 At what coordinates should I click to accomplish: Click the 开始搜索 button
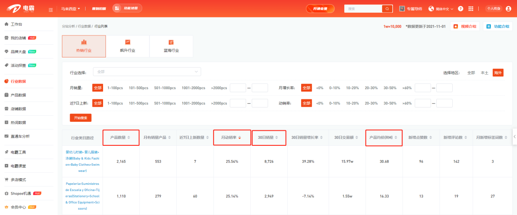(x=81, y=118)
